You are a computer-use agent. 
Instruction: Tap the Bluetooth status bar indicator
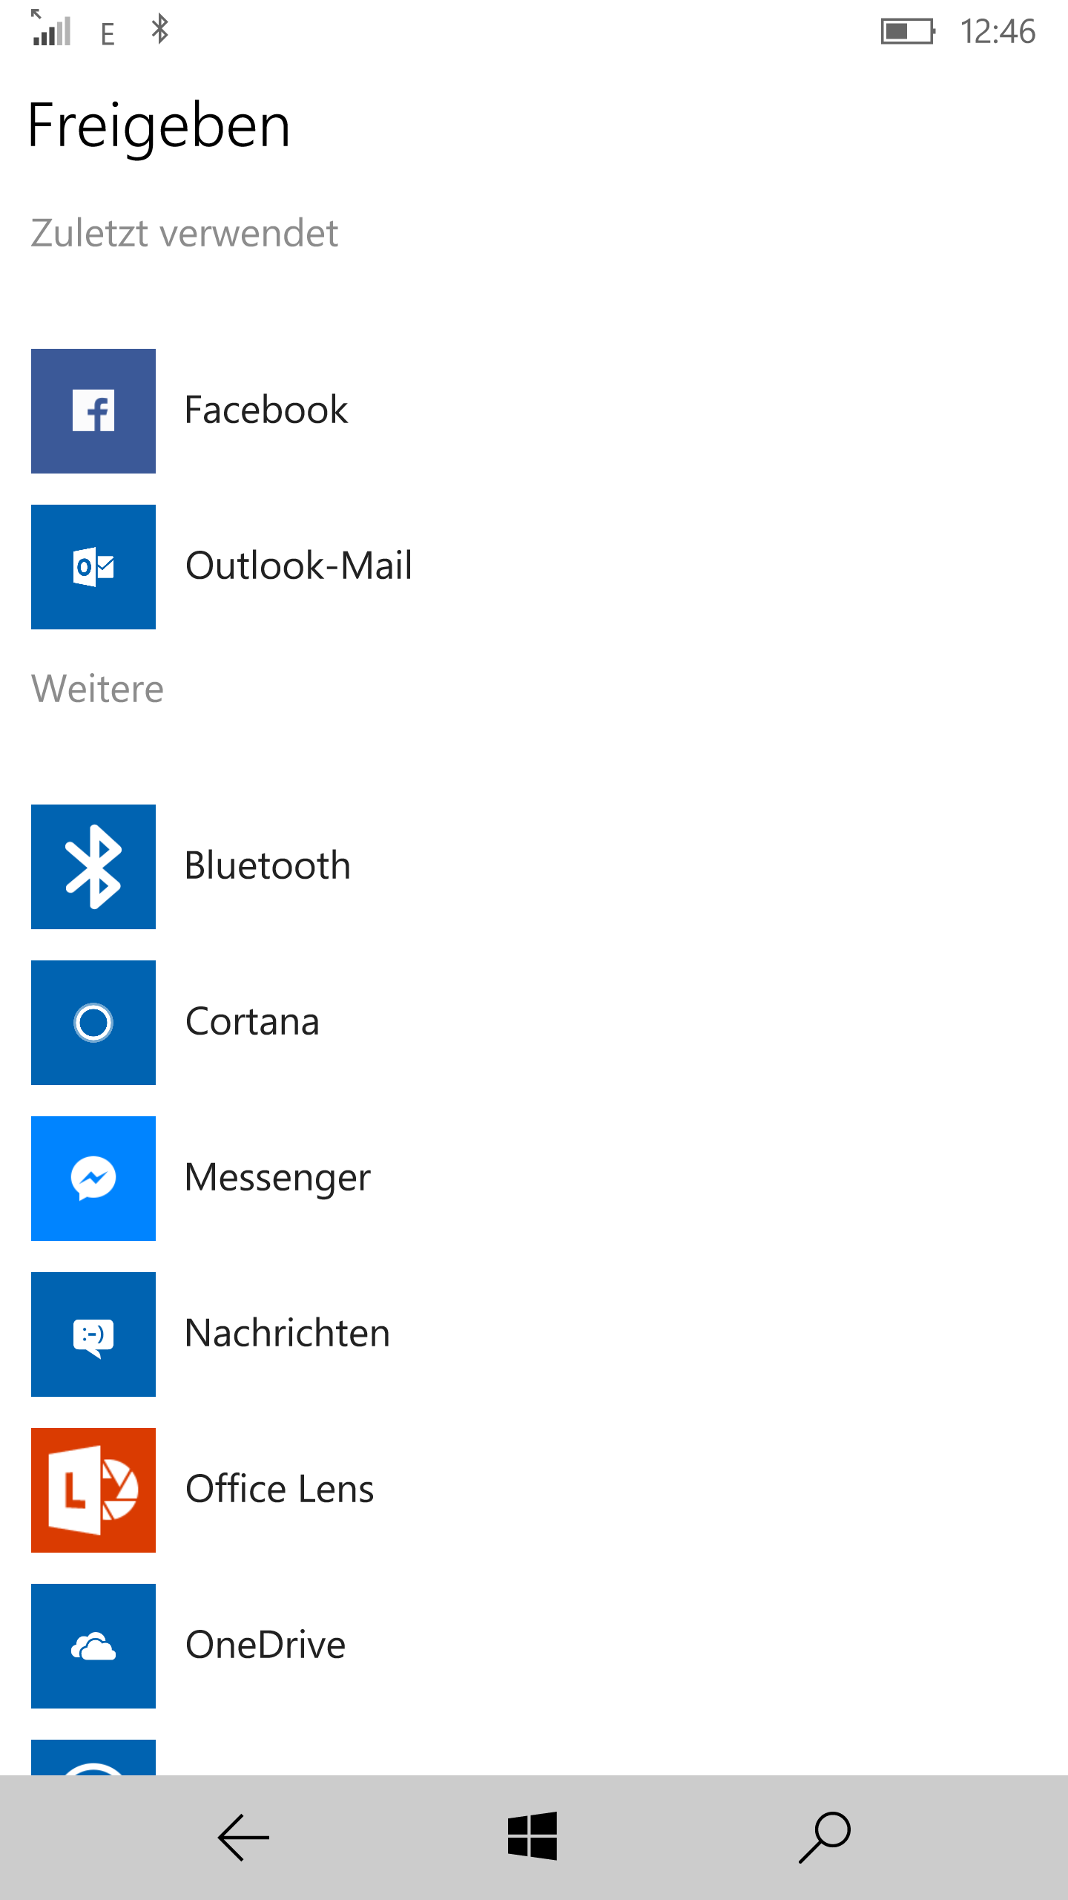point(159,30)
